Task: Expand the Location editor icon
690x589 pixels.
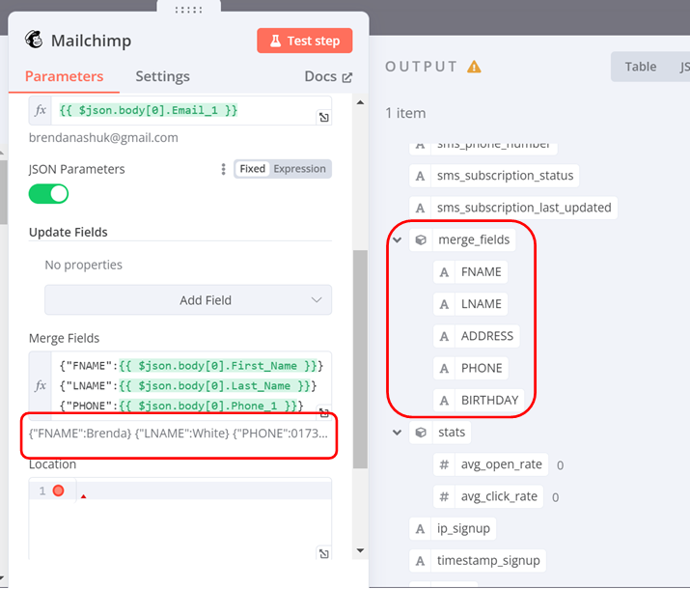Action: click(x=324, y=553)
